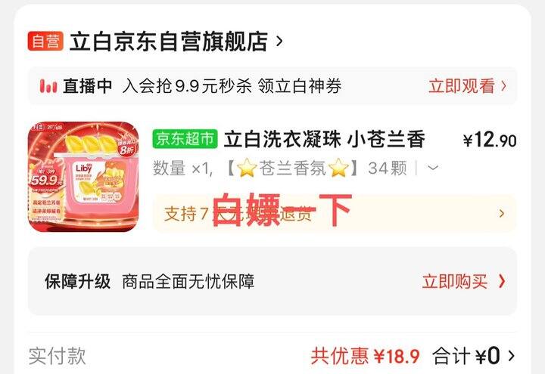Open the Liby laundry pods product thumbnail
Image resolution: width=545 pixels, height=374 pixels.
point(83,176)
